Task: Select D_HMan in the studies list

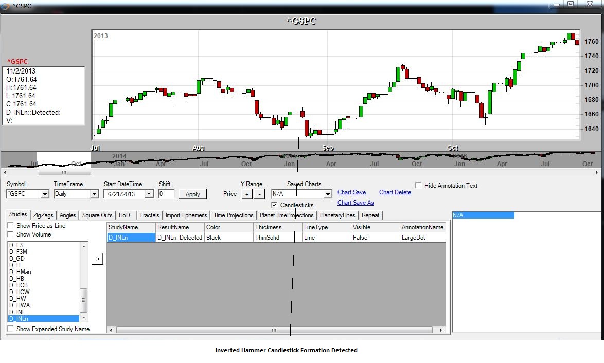Action: pyautogui.click(x=20, y=272)
